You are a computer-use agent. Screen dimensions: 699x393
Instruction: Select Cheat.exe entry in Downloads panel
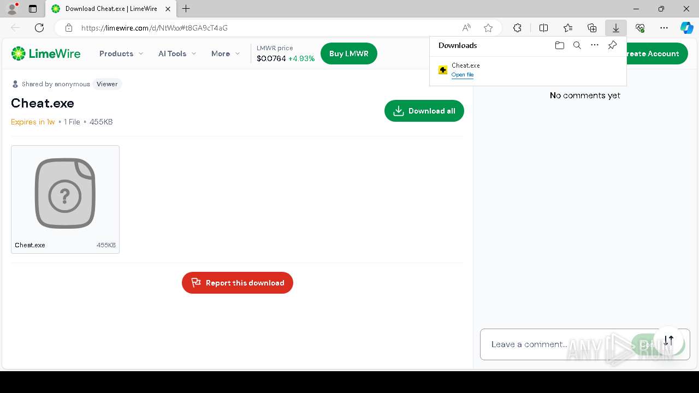(528, 70)
